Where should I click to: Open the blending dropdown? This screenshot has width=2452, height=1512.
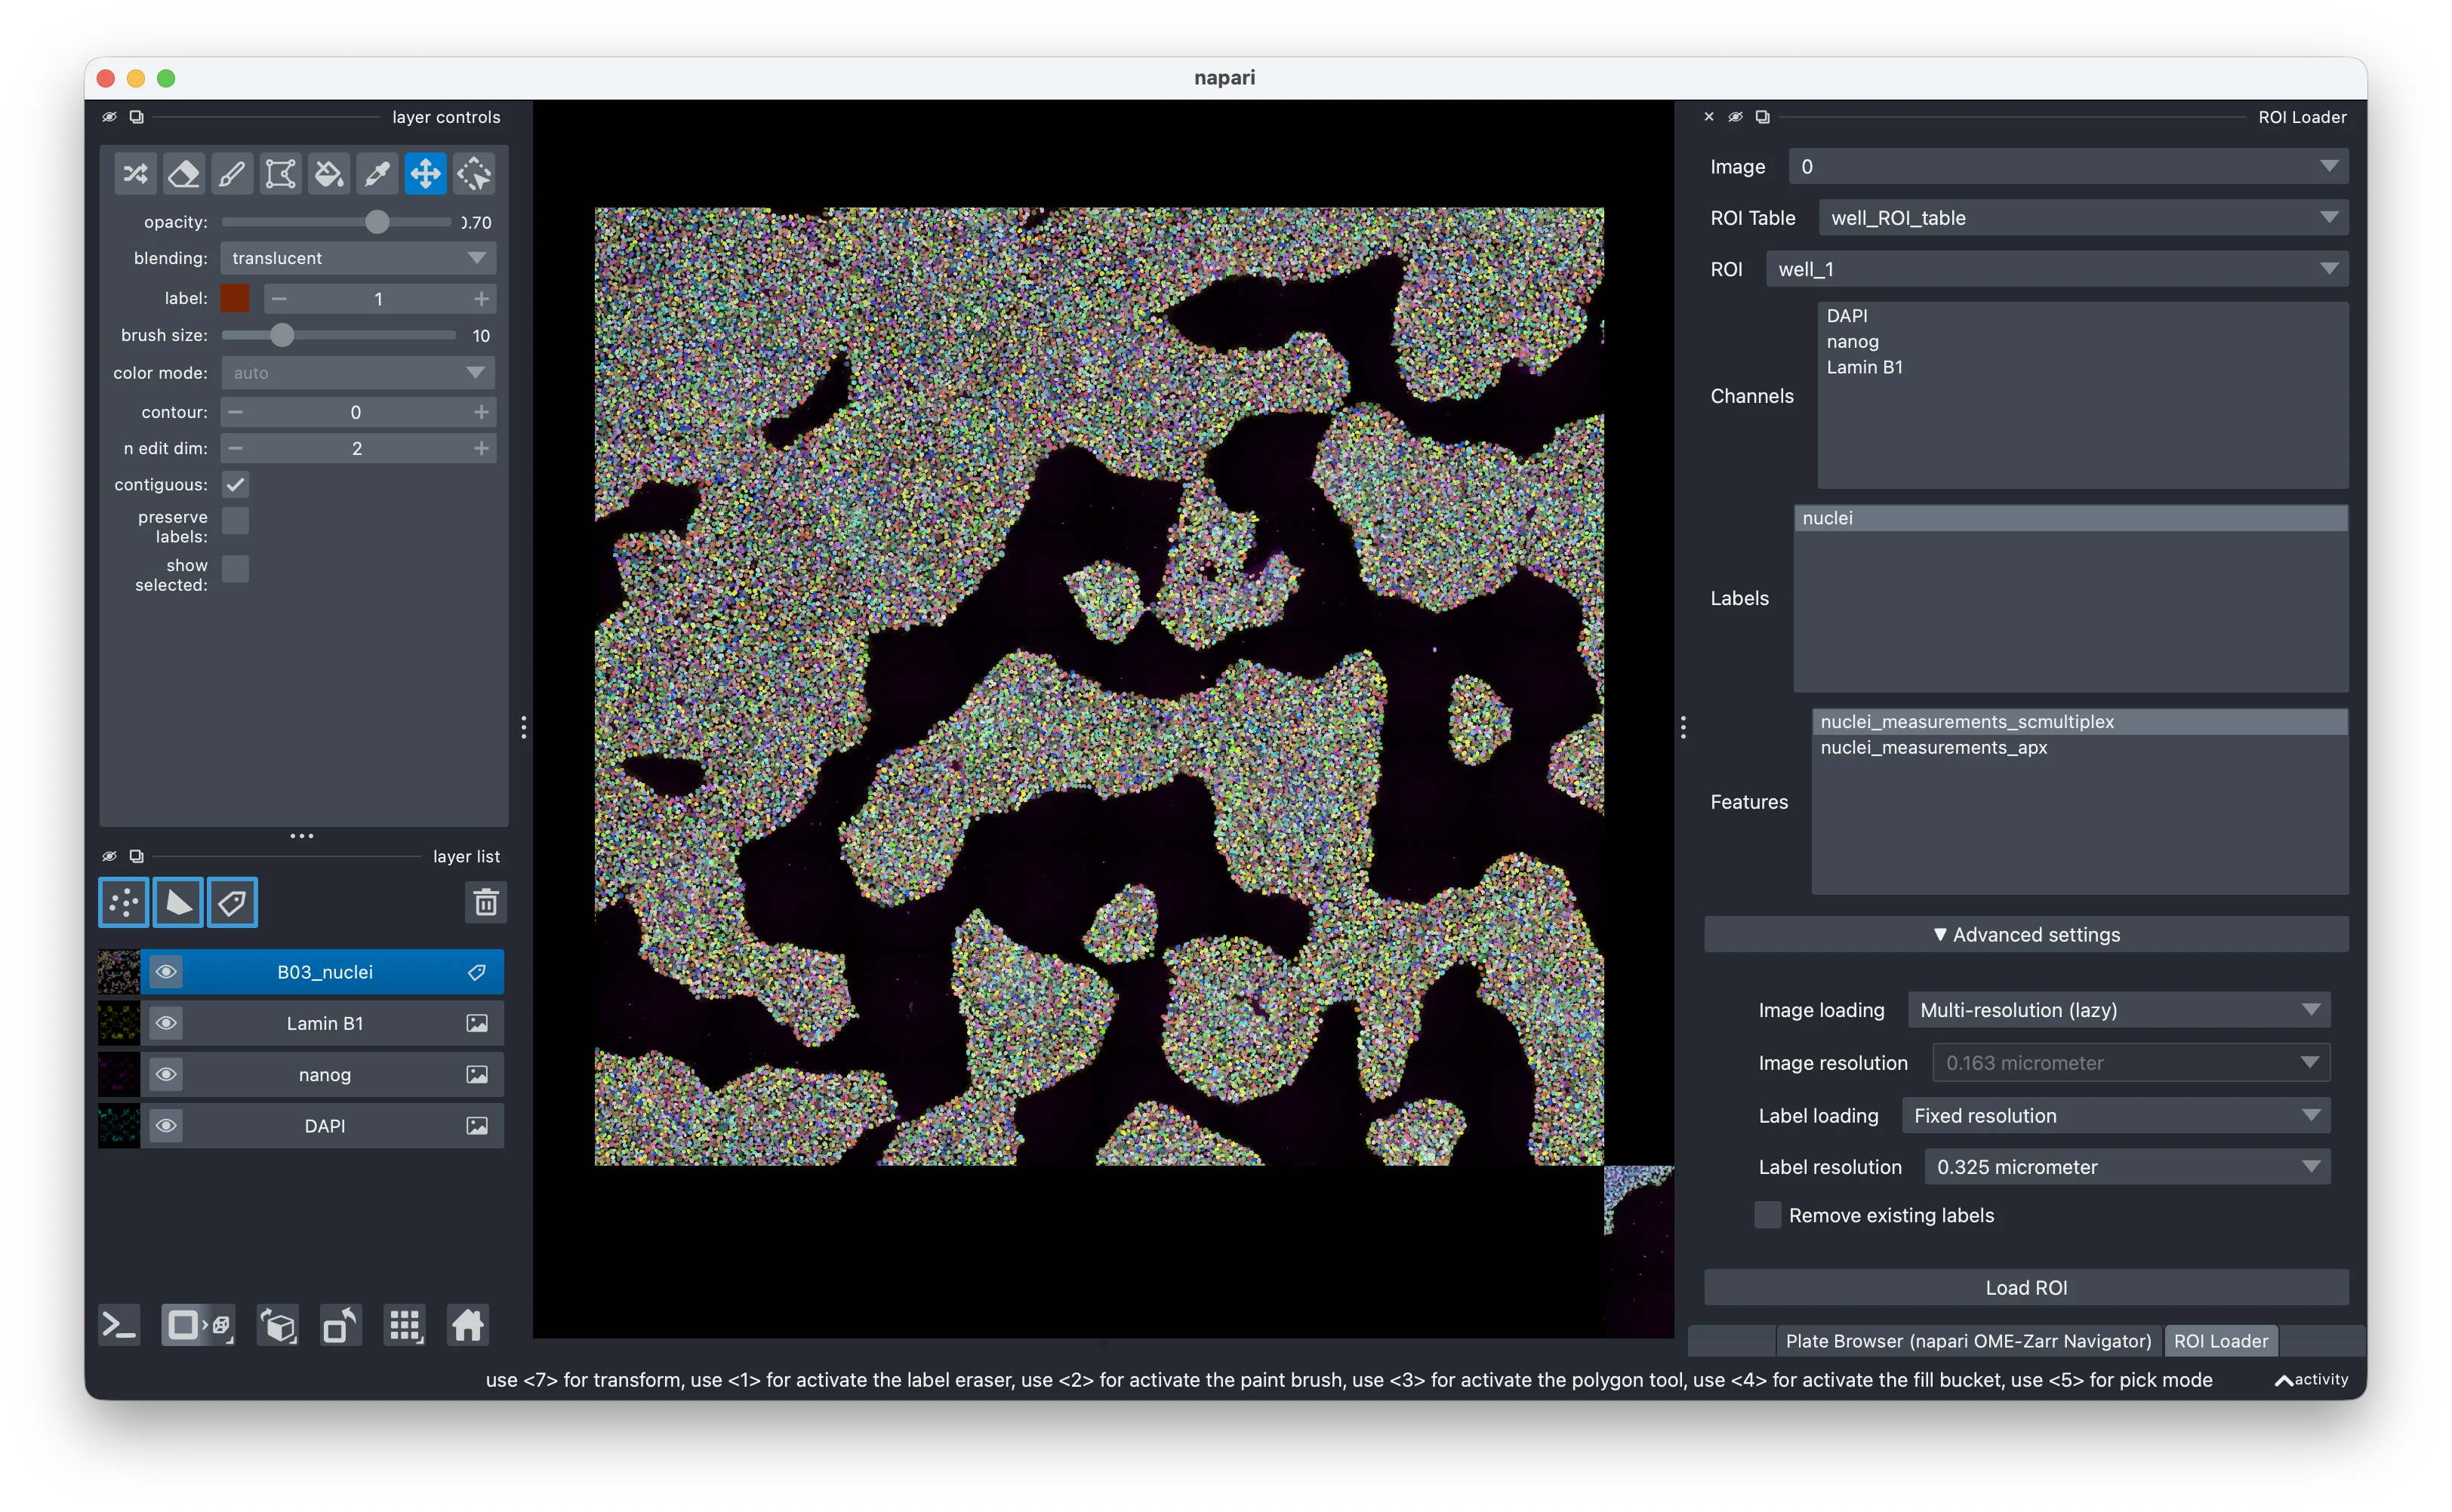357,258
